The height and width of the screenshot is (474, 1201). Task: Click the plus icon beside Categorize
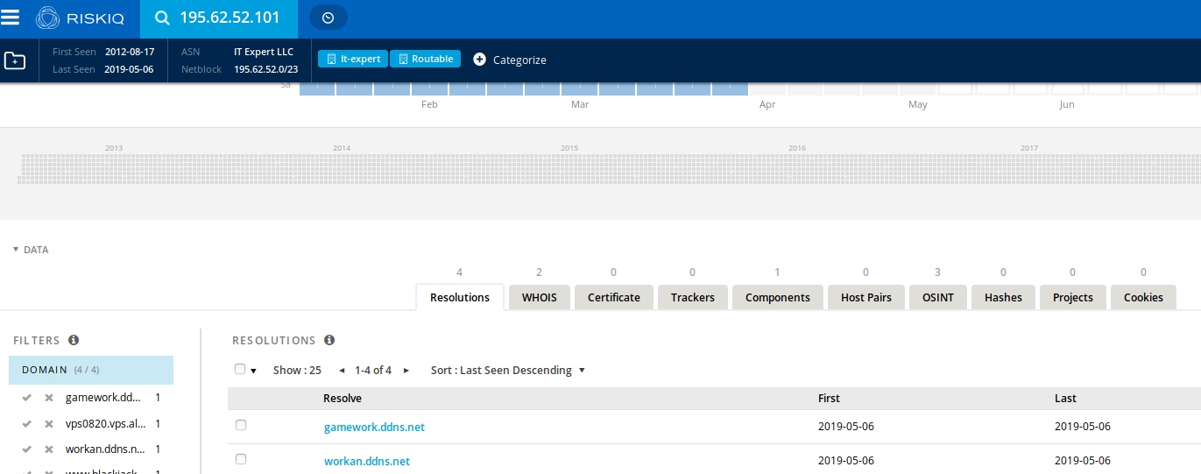point(479,60)
